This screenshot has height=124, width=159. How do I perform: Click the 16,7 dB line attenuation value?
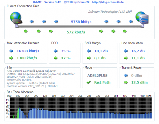(138, 51)
